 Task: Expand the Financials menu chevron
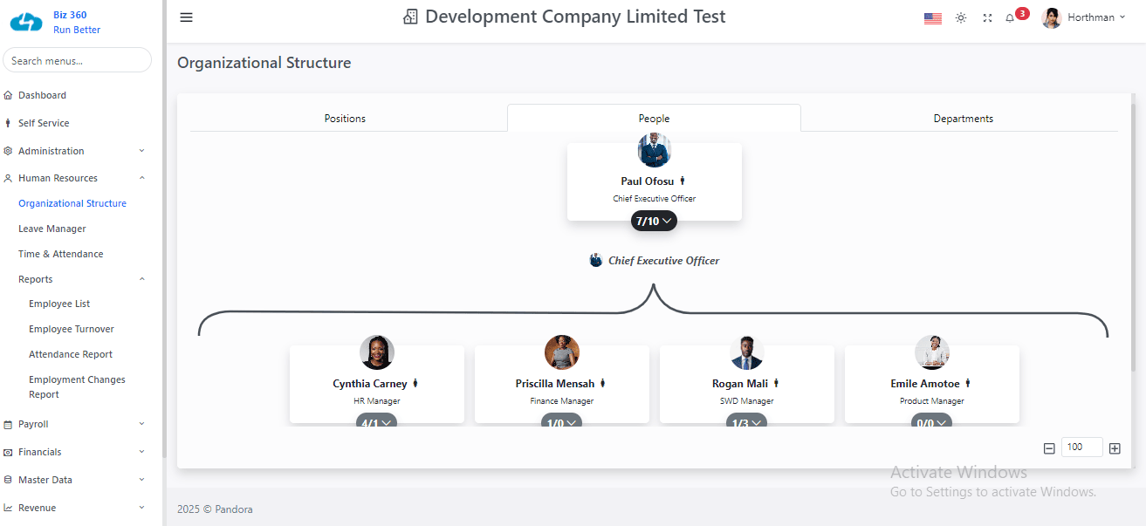pos(142,452)
